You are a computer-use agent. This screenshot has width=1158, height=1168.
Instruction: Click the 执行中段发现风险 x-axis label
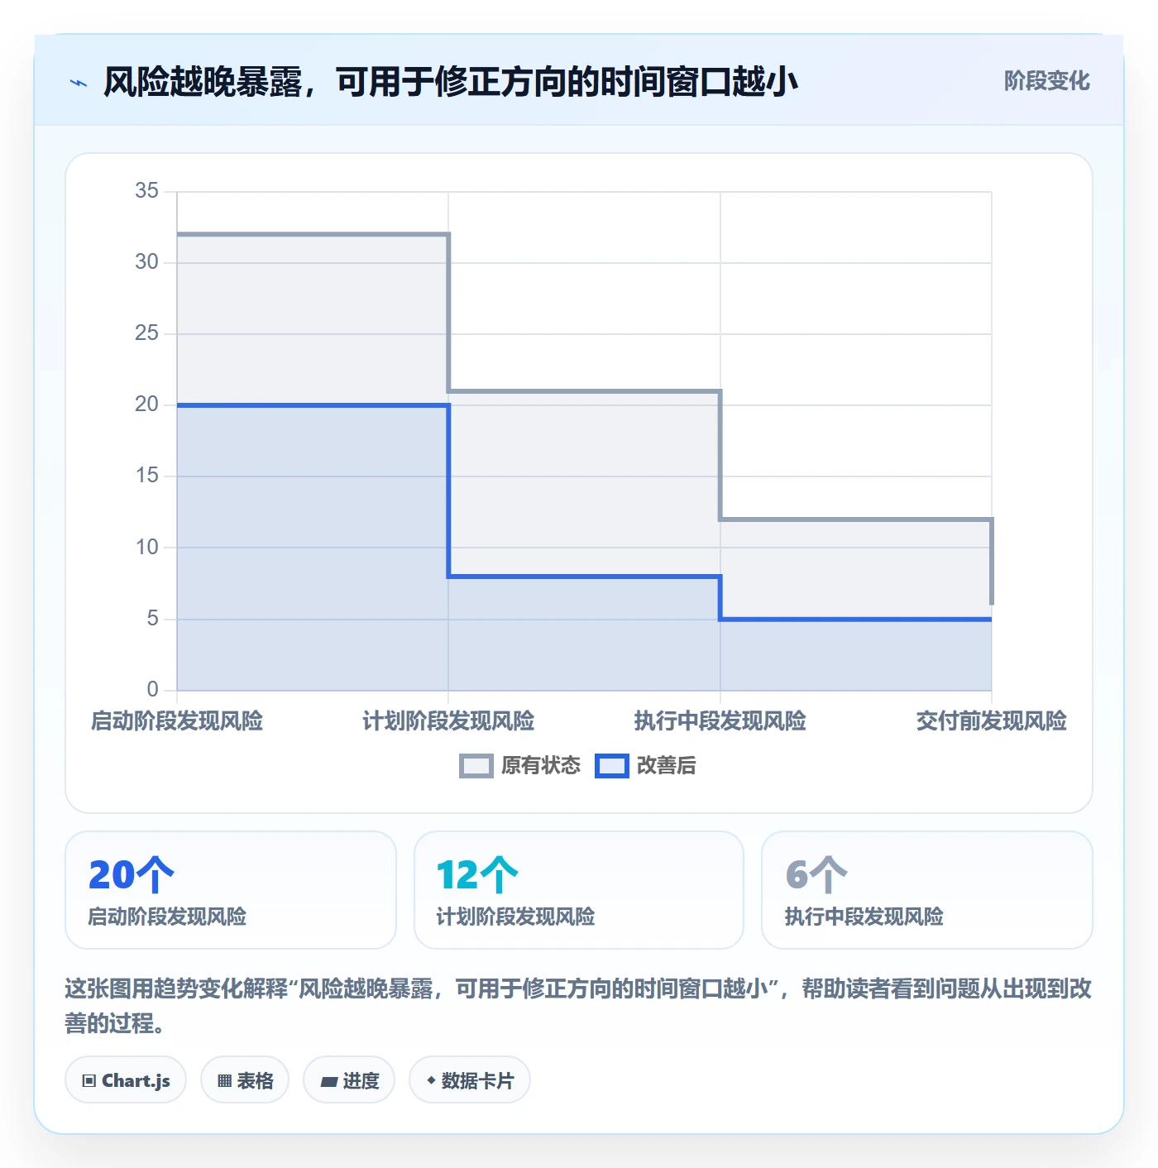tap(720, 721)
